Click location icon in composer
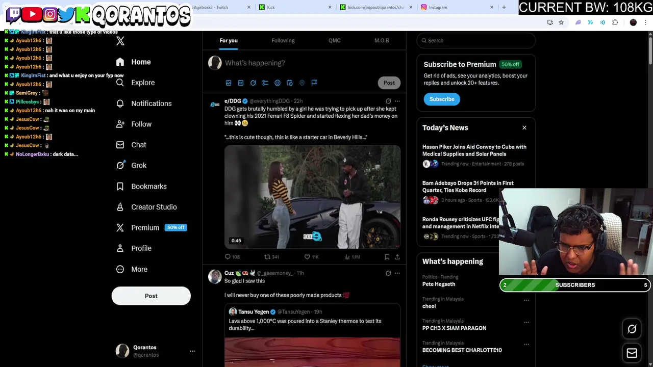 (x=302, y=83)
